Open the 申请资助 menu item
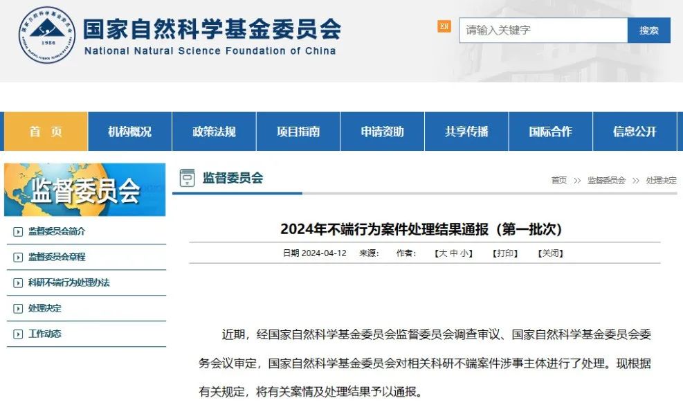This screenshot has height=405, width=683. click(382, 132)
